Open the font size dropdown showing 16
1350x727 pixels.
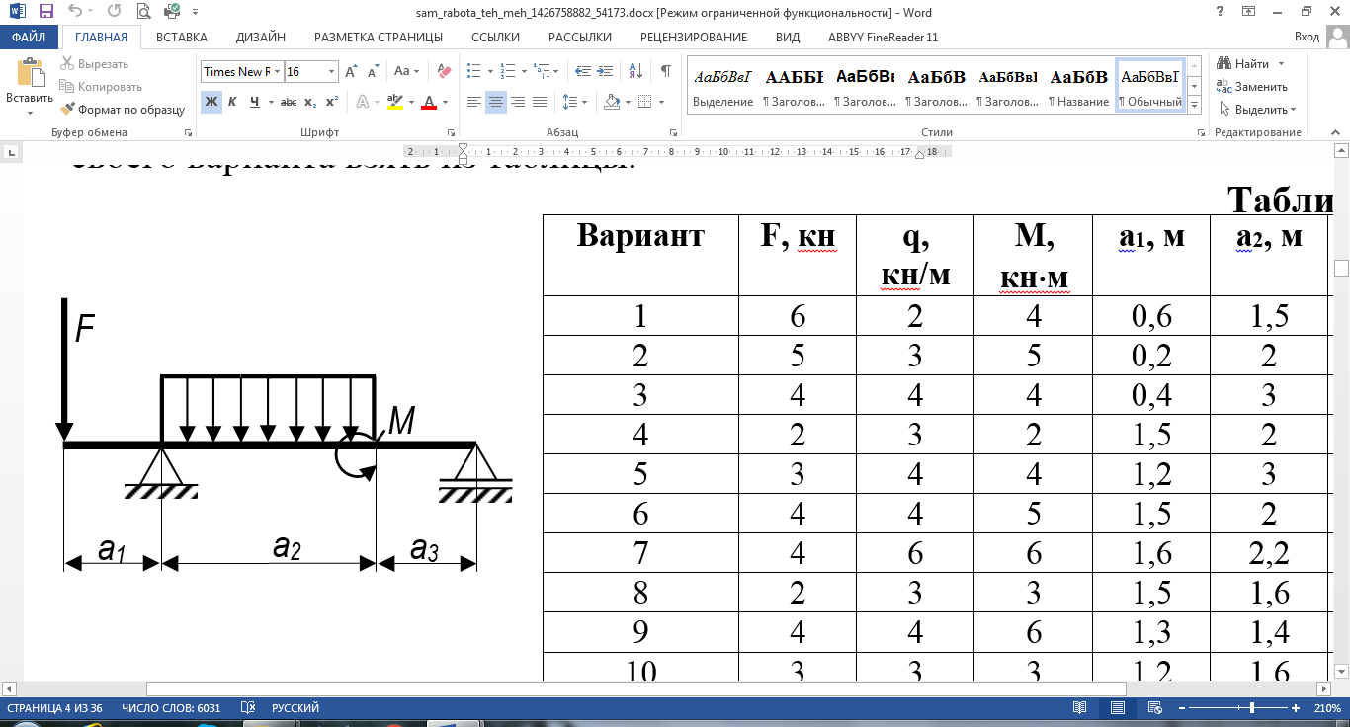[x=331, y=72]
